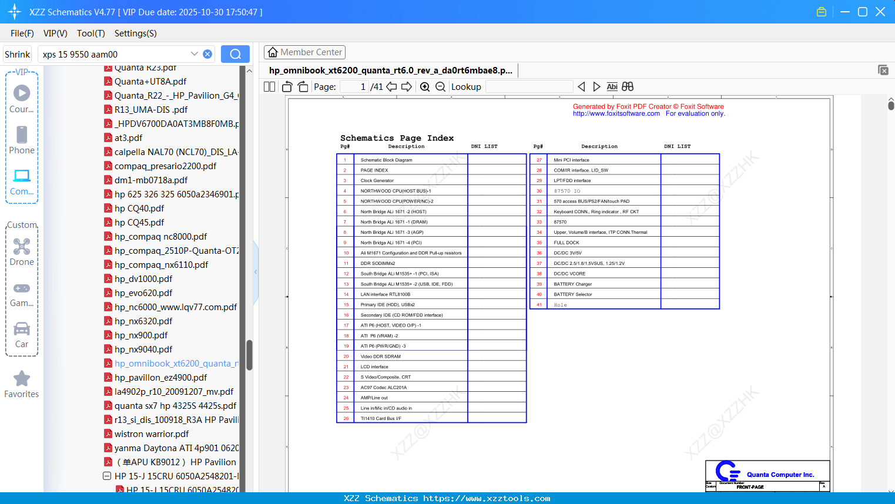The height and width of the screenshot is (504, 895).
Task: Toggle the two-page split view icon
Action: [269, 86]
